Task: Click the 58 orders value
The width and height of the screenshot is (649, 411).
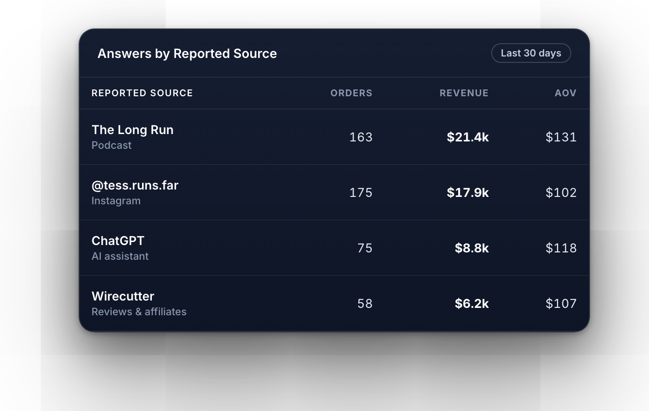Action: 365,303
